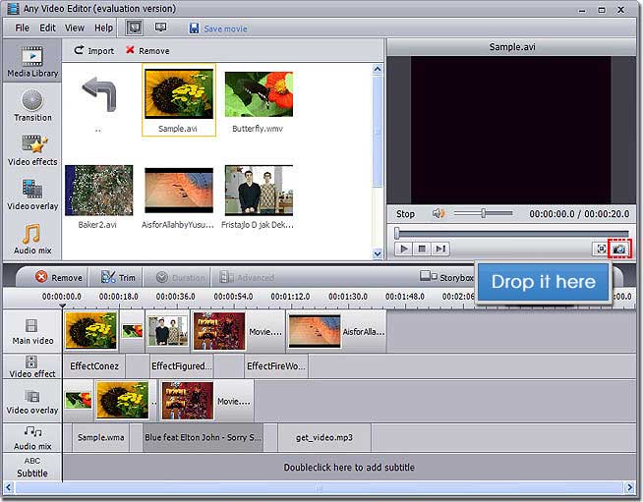Select Sample.wma audio clip

click(101, 437)
